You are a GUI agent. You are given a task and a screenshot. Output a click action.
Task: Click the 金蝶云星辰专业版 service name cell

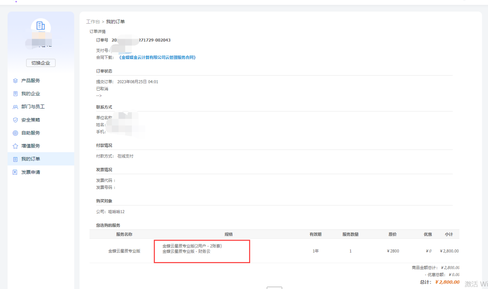[x=124, y=251]
